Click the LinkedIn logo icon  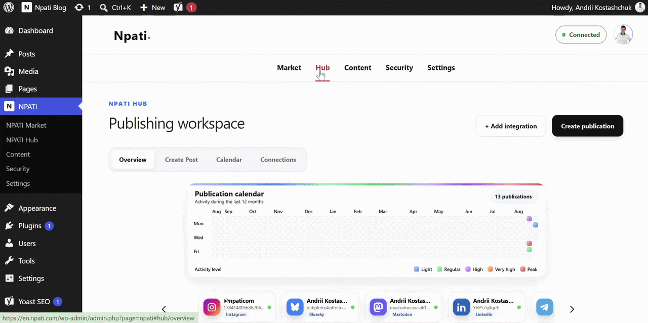[461, 307]
